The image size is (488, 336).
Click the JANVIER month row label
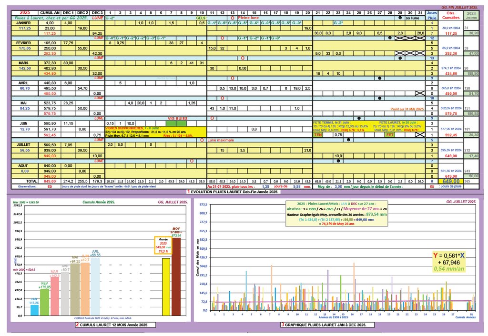coord(24,23)
